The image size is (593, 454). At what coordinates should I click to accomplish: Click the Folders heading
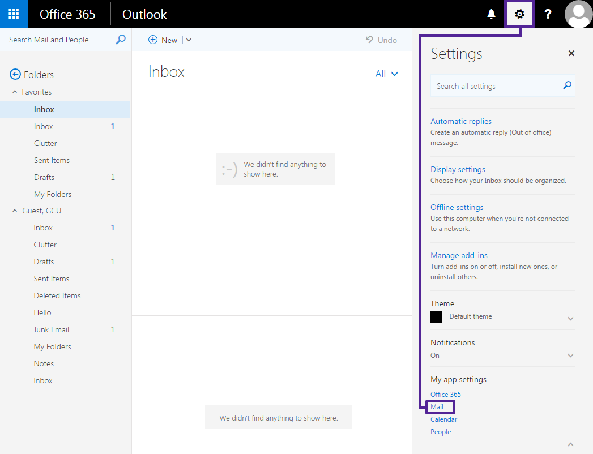[39, 75]
